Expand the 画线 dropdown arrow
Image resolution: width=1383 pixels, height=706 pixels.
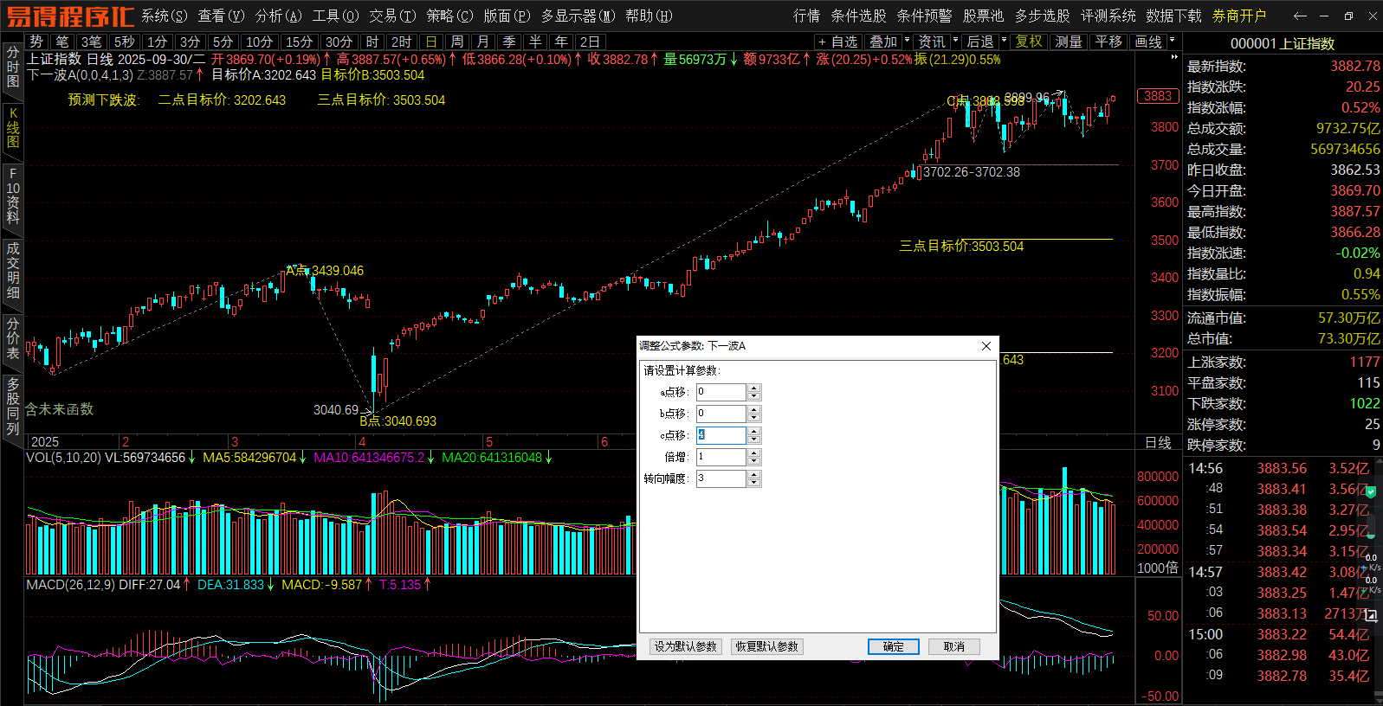(1173, 41)
